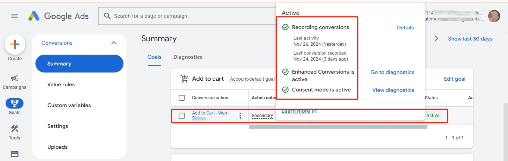Click the next date range arrow
Viewport: 508px width, 161px height.
tap(436, 38)
